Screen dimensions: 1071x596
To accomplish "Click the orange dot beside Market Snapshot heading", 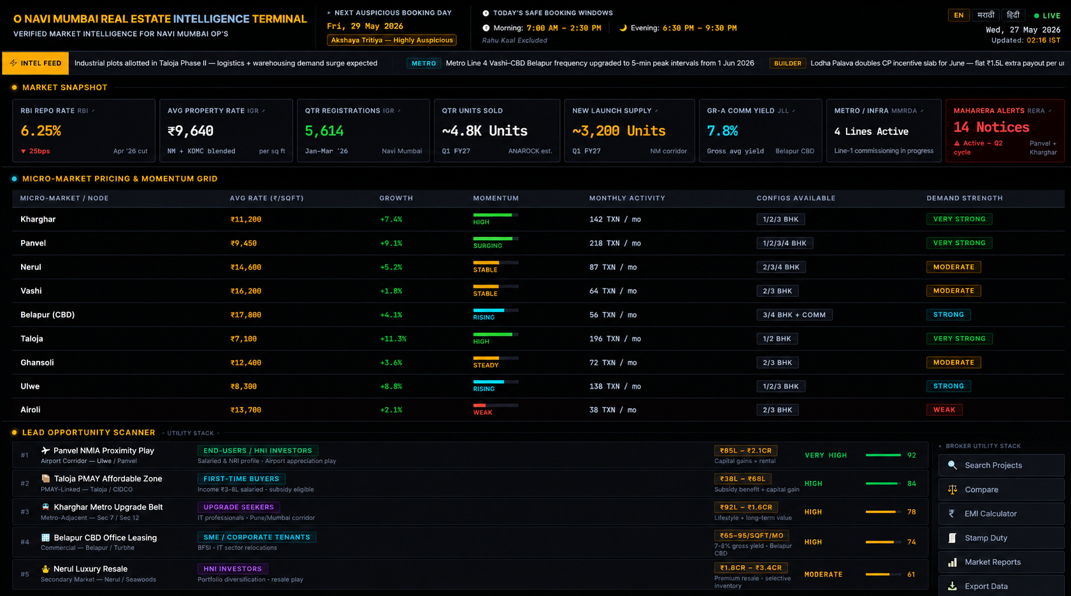I will pos(14,87).
